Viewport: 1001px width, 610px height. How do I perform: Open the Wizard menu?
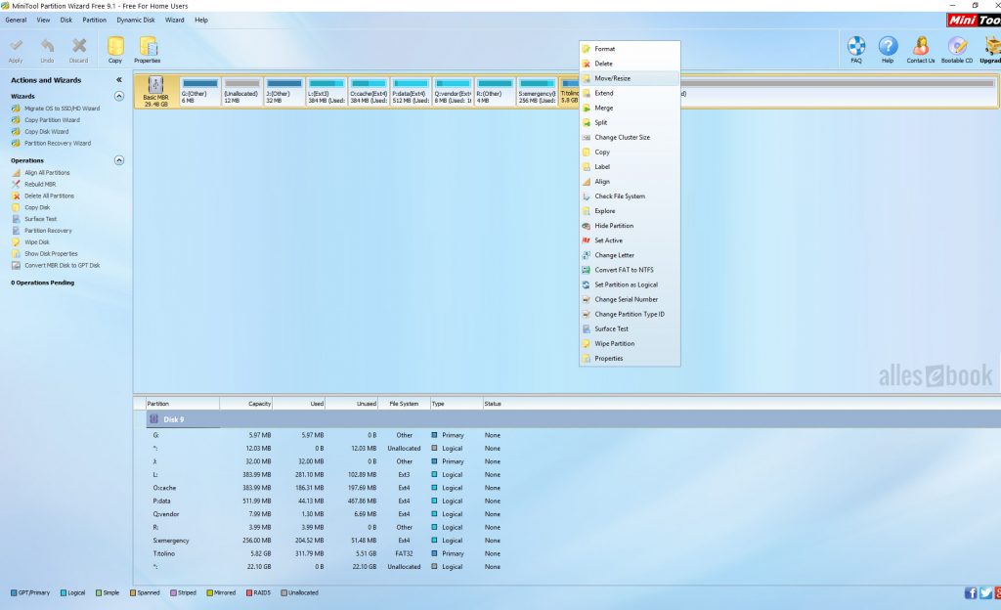175,20
